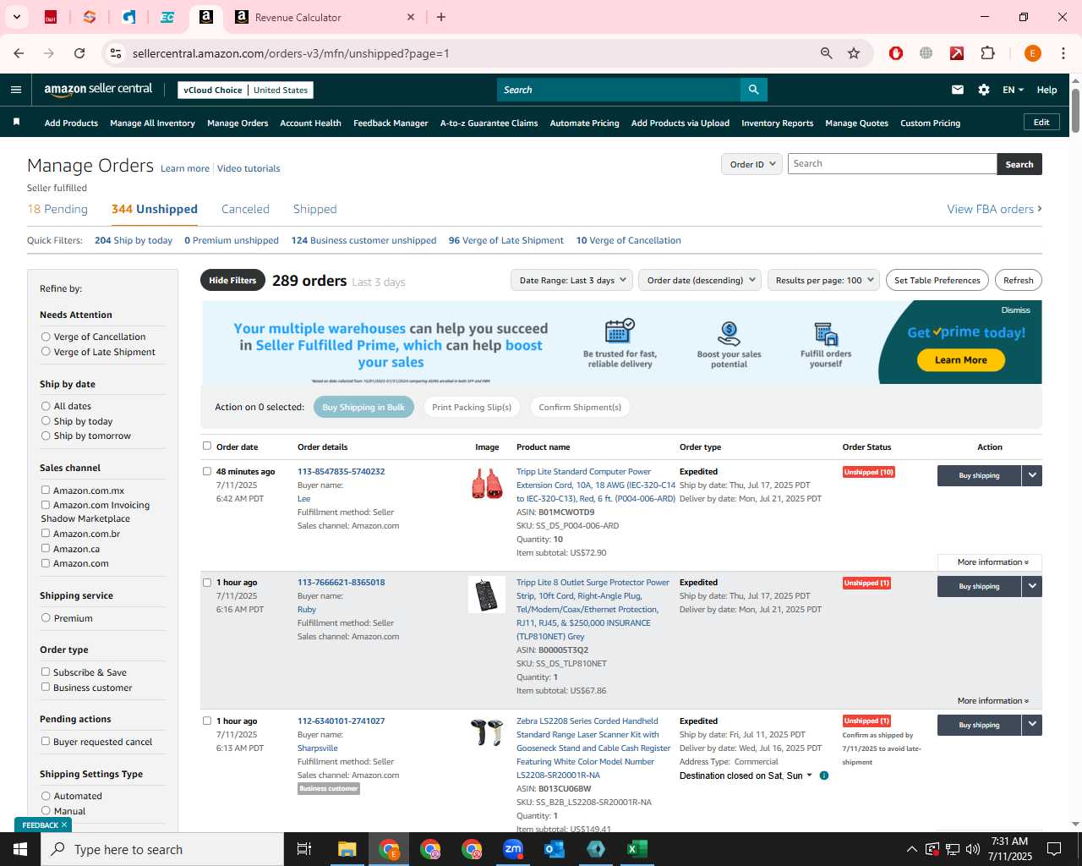Switch to the 18 Pending tab

57,209
